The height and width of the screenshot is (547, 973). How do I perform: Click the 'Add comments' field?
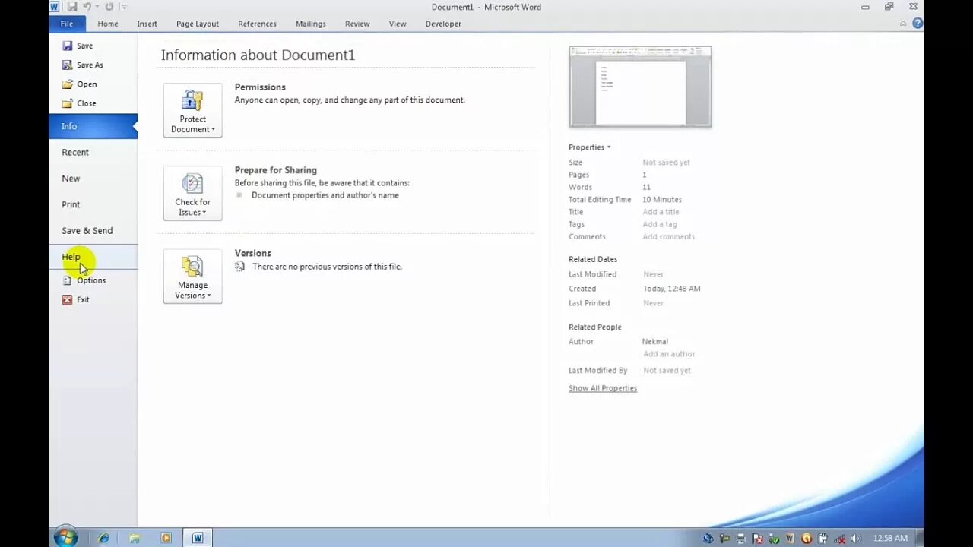coord(669,236)
